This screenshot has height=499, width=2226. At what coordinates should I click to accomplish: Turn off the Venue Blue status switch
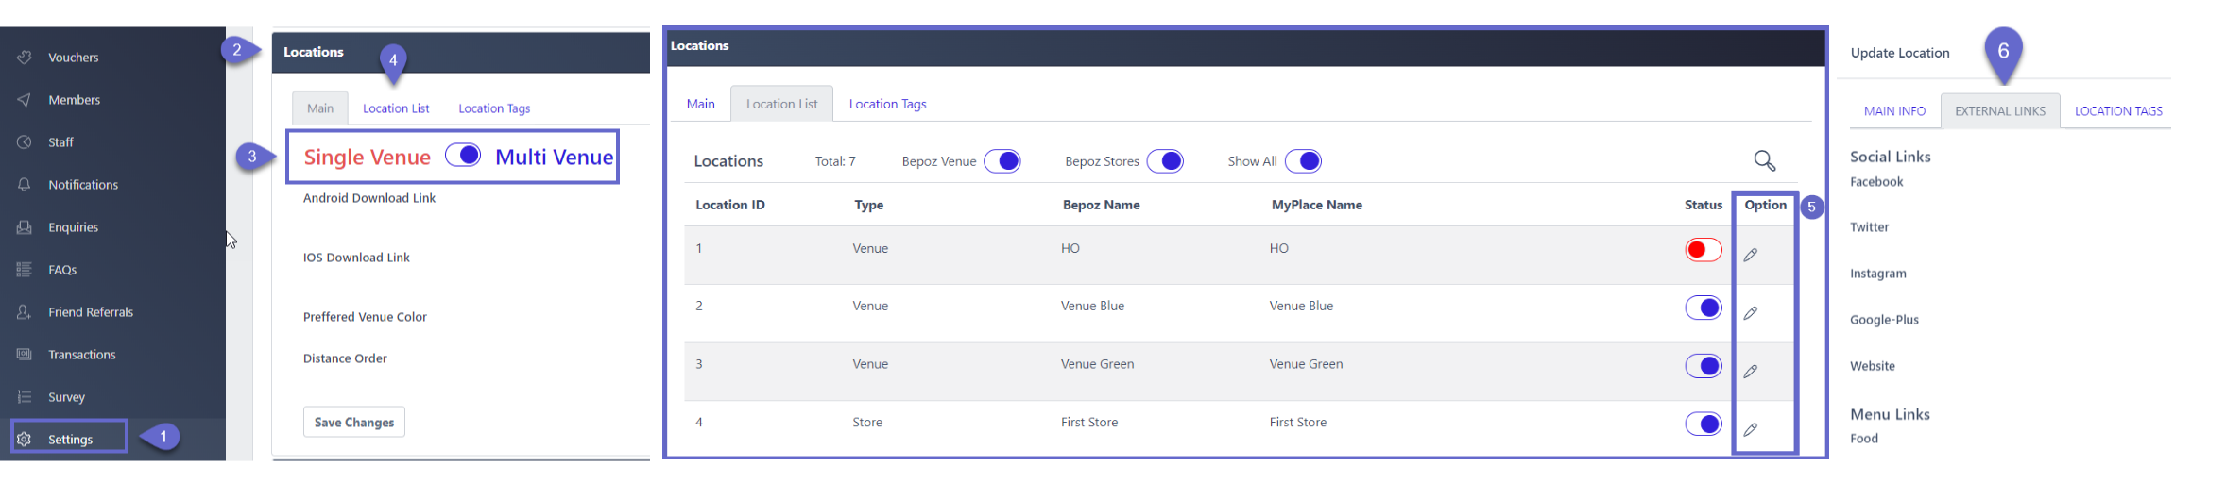[1704, 308]
